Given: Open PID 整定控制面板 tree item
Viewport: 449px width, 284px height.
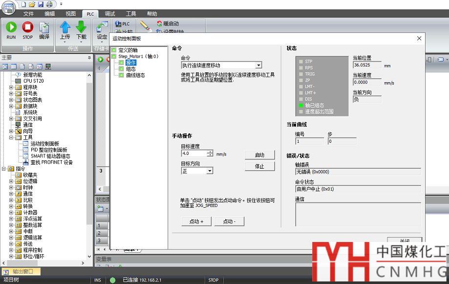Looking at the screenshot, I should (x=49, y=150).
